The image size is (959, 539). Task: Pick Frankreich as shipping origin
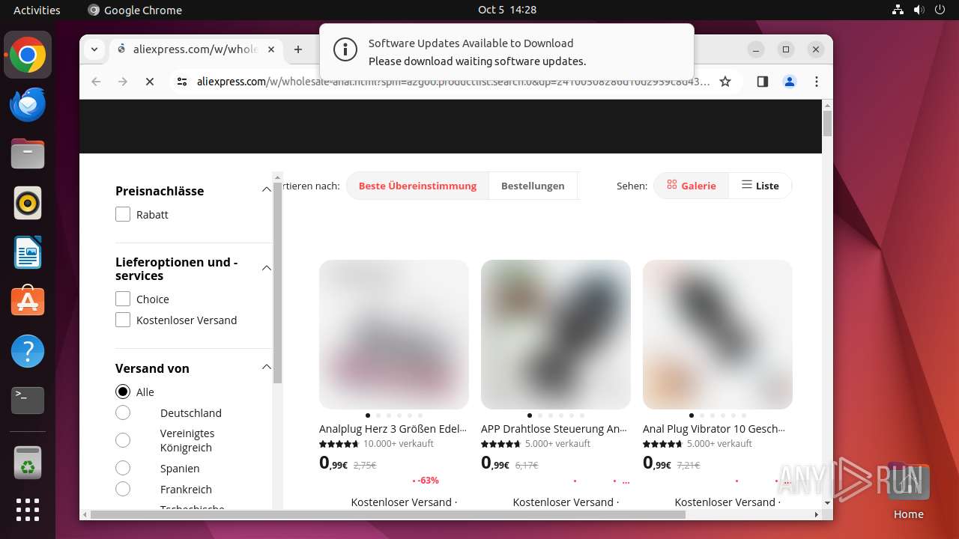pyautogui.click(x=123, y=489)
